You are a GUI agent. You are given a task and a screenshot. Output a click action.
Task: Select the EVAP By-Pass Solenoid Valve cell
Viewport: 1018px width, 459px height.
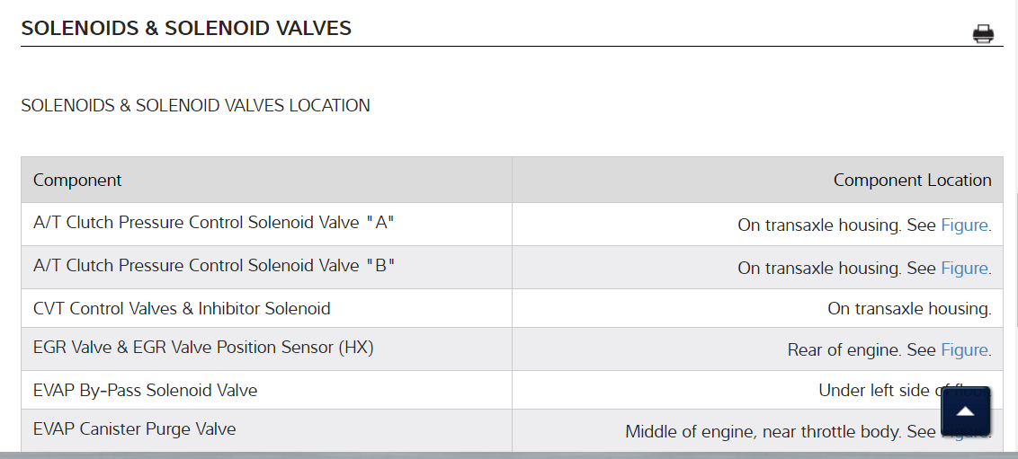click(x=145, y=390)
